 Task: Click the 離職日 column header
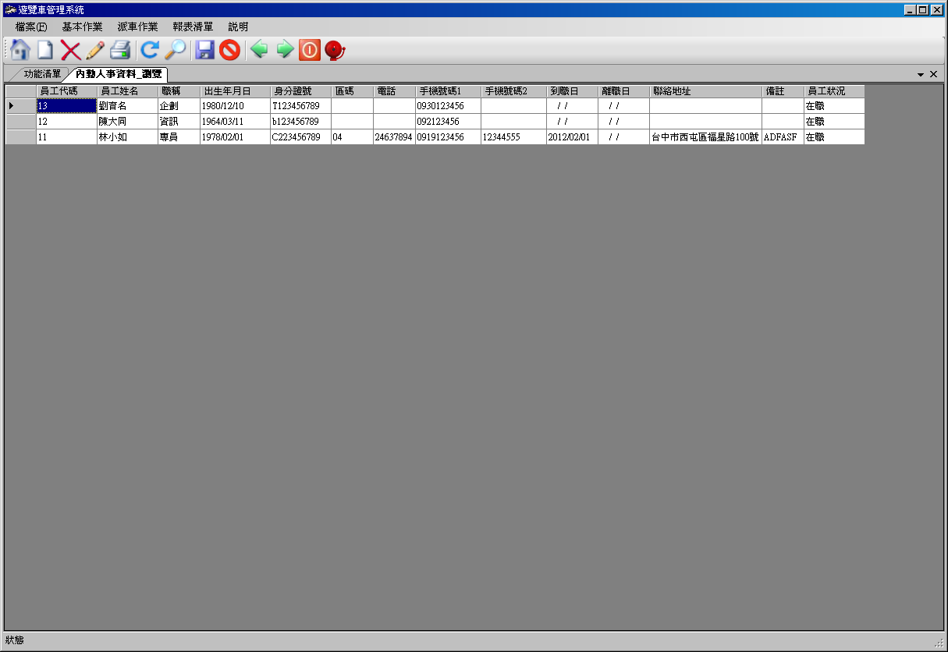tap(623, 91)
